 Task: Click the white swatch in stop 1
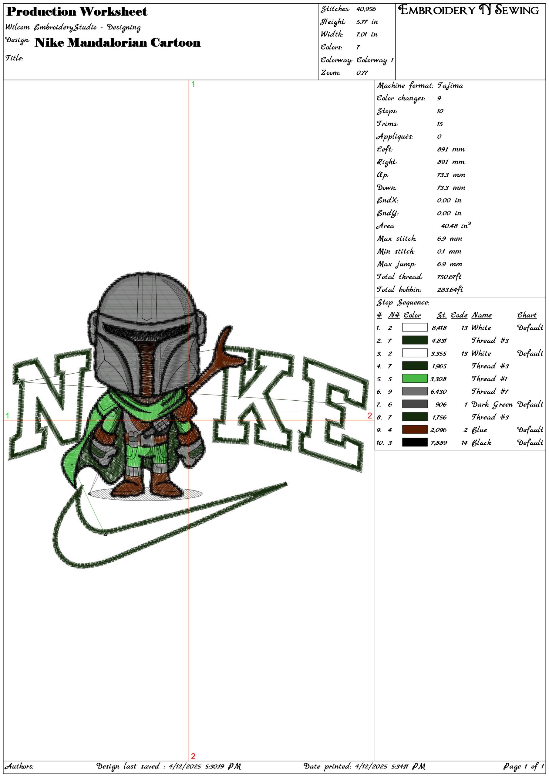(415, 327)
